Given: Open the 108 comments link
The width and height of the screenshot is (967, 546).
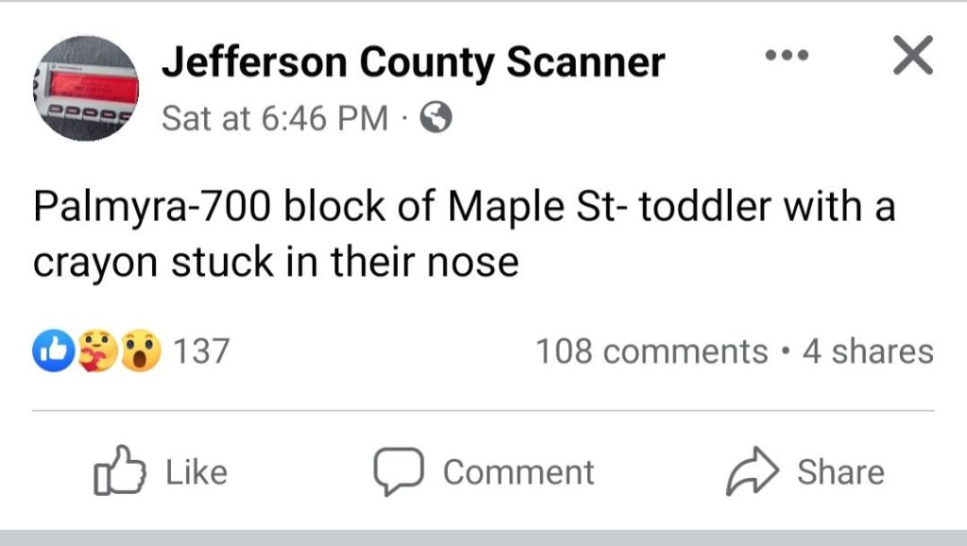Looking at the screenshot, I should click(x=652, y=351).
